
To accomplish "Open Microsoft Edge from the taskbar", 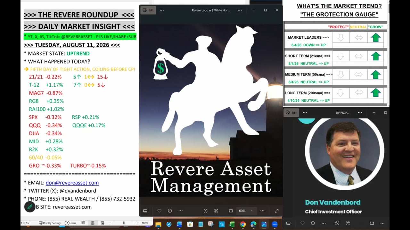I will [x=253, y=224].
